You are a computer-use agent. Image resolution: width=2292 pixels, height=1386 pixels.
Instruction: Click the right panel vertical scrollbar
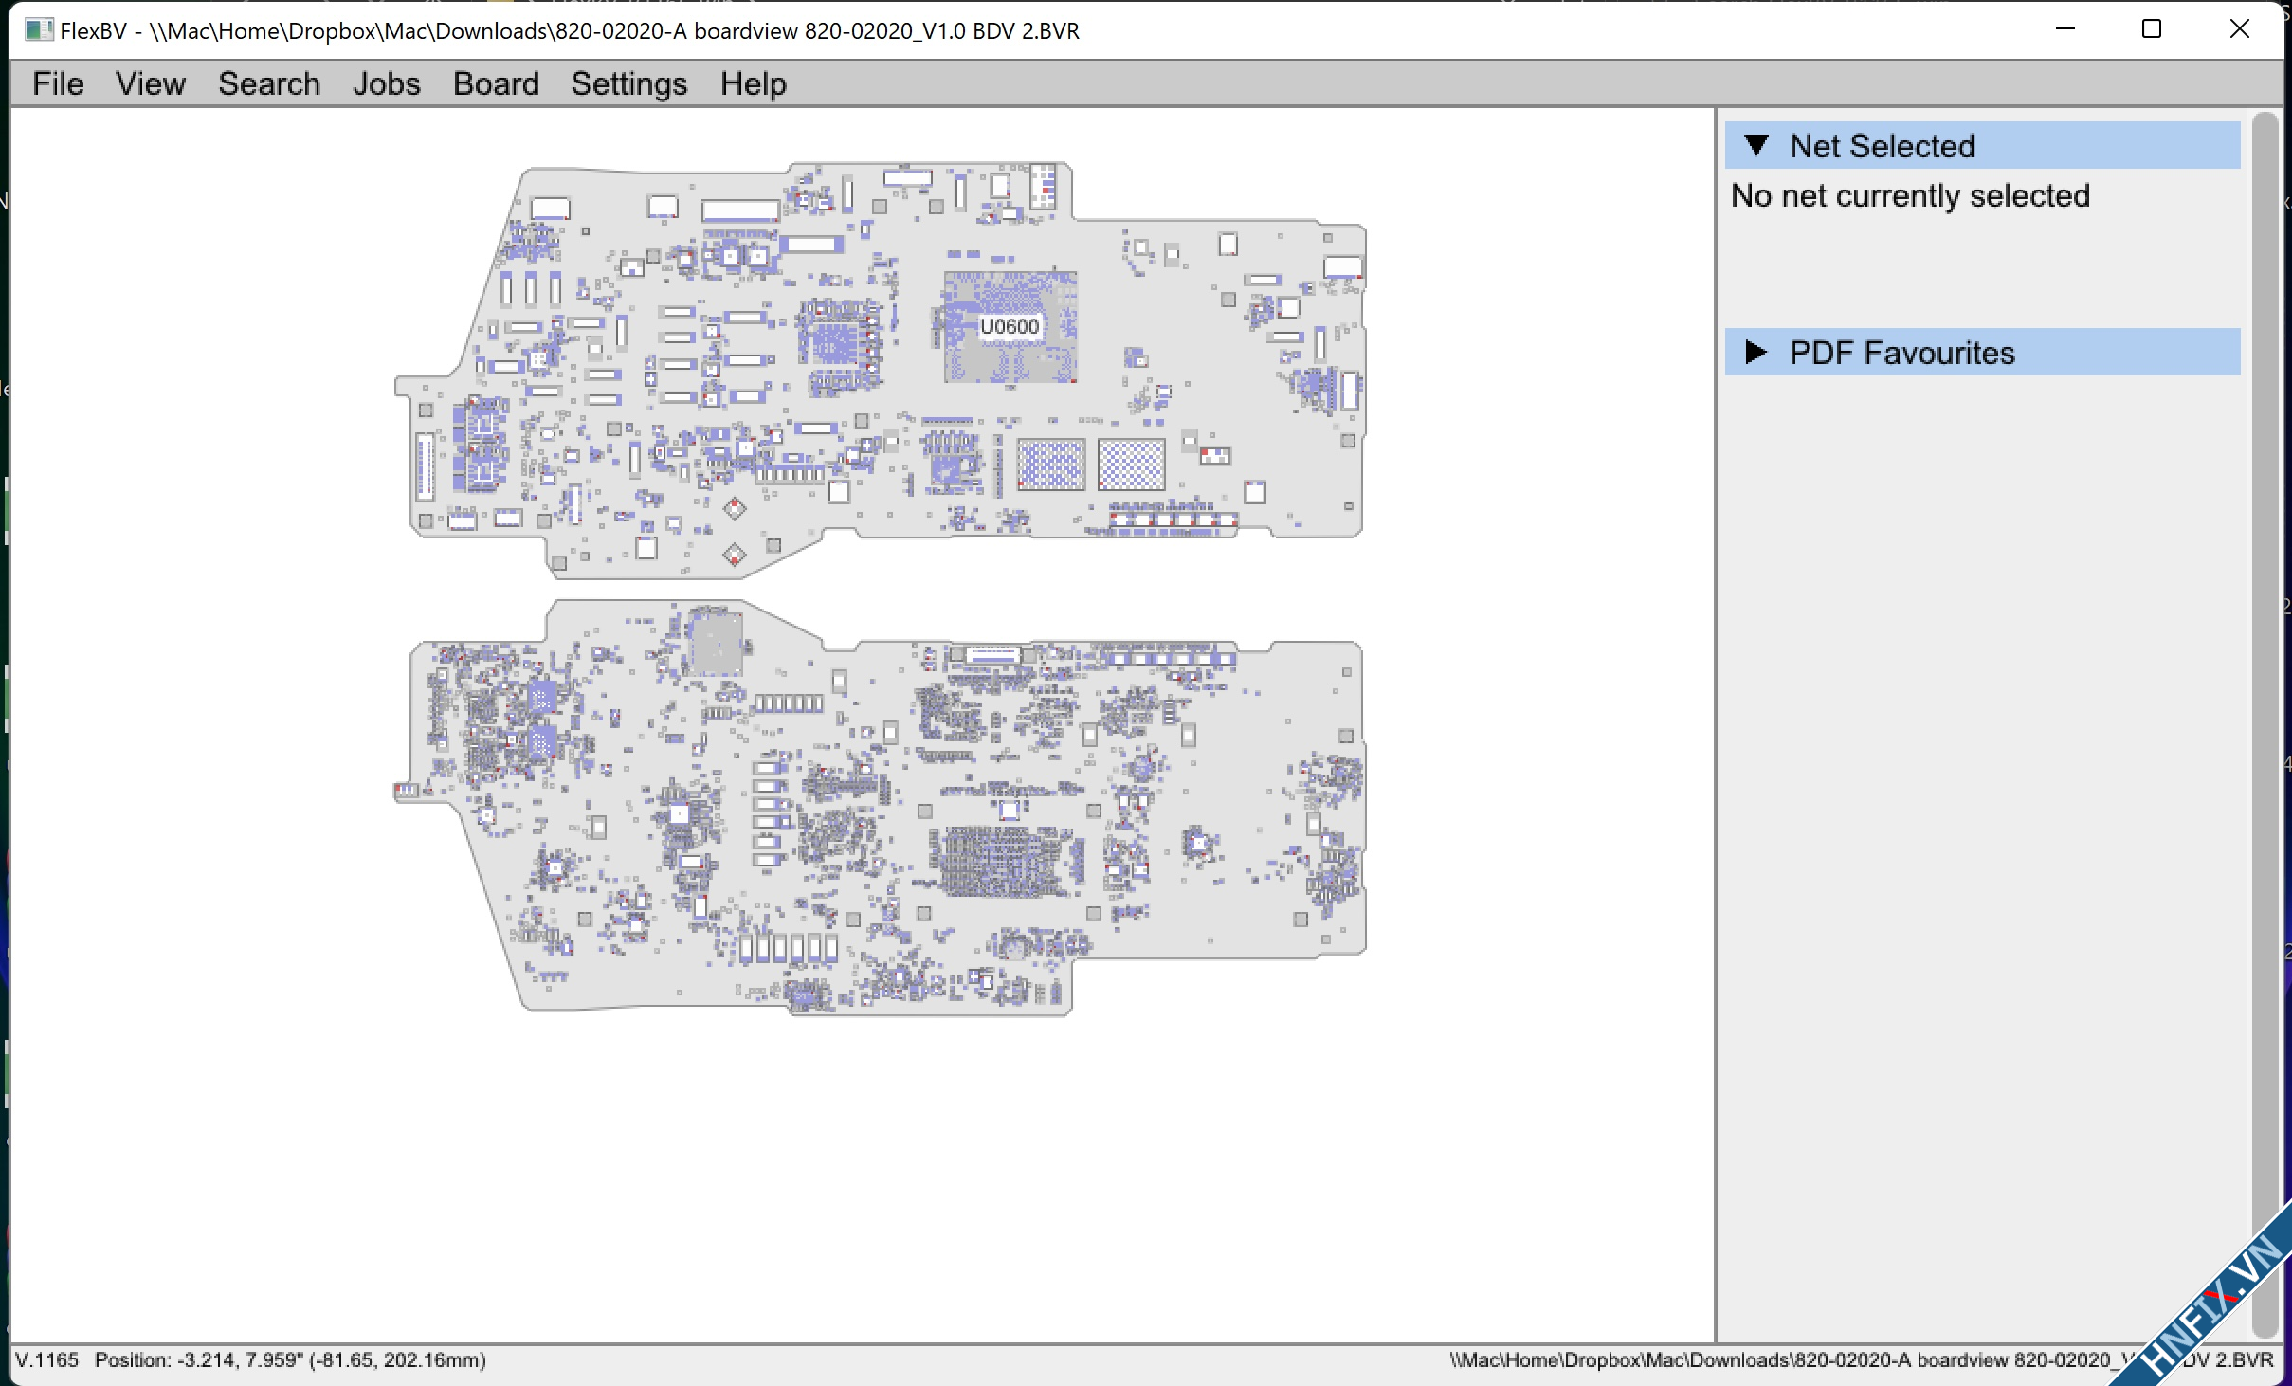point(2265,720)
